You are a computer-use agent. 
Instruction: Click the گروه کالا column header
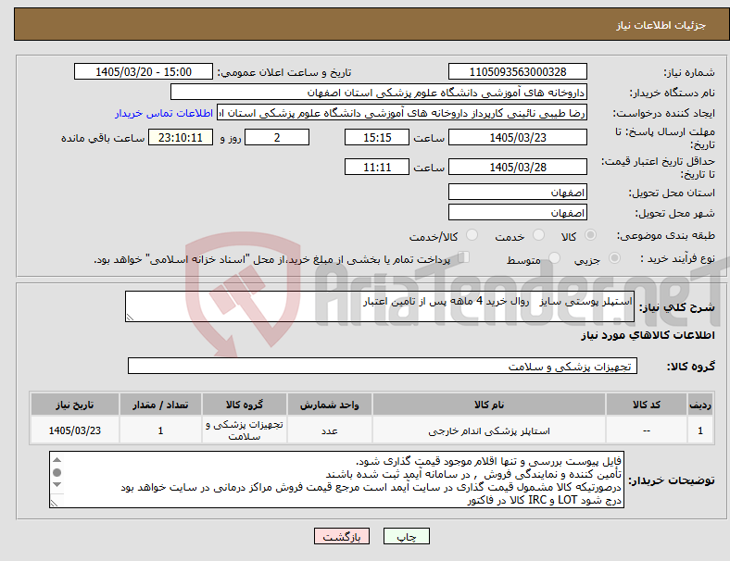tap(245, 405)
